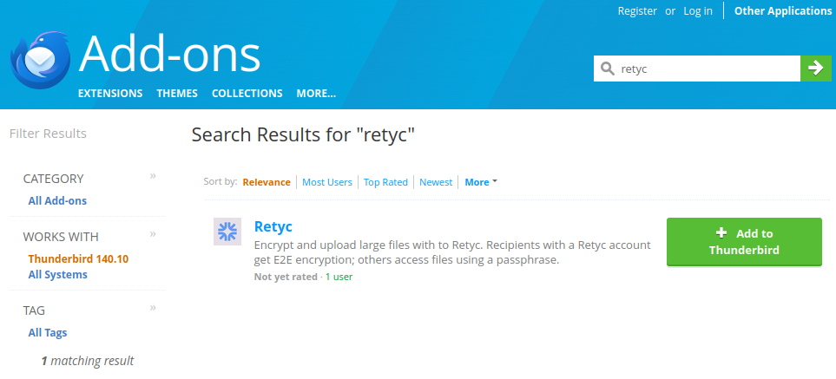Collapse the CATEGORY filter chevron
Screen dimensions: 836x379
pyautogui.click(x=153, y=176)
